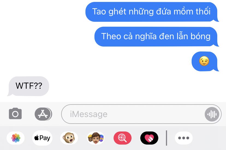Expand more apps with the ellipsis button
Image resolution: width=226 pixels, height=150 pixels.
coord(184,138)
